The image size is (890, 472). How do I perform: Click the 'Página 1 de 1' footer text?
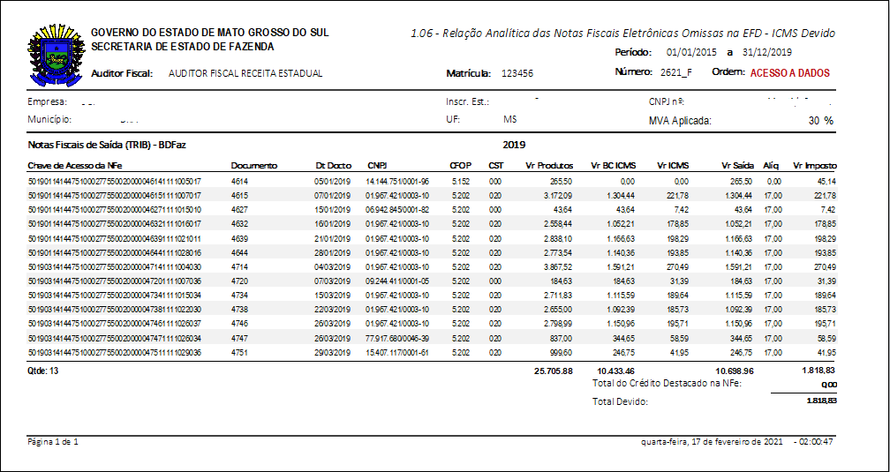pos(54,440)
